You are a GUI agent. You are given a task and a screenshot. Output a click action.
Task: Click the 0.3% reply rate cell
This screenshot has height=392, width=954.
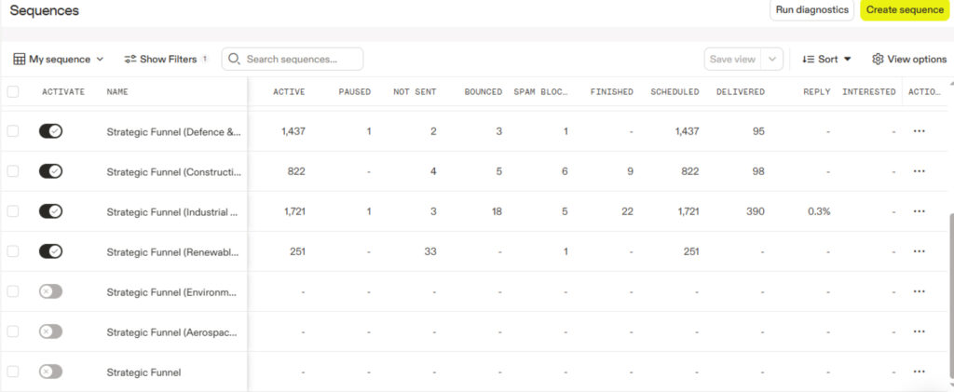click(819, 211)
